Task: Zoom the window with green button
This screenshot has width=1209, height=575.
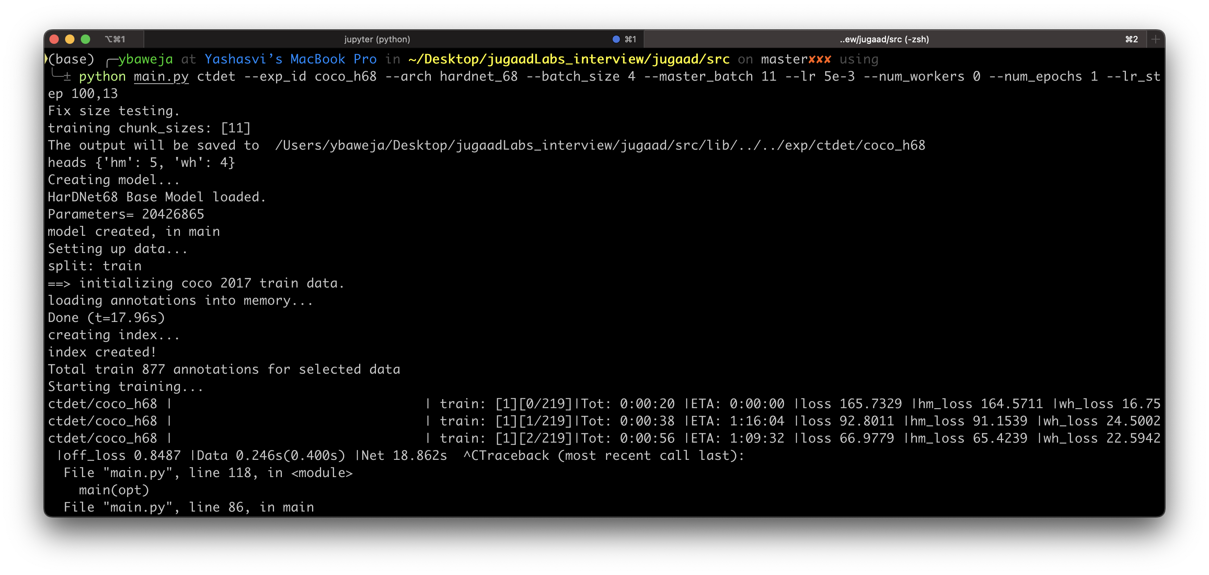Action: (85, 40)
